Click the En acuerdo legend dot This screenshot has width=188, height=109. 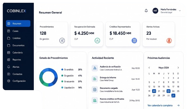tap(62, 82)
